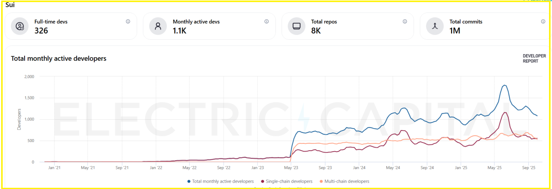Click the Total commits merge icon
552x189 pixels.
435,26
